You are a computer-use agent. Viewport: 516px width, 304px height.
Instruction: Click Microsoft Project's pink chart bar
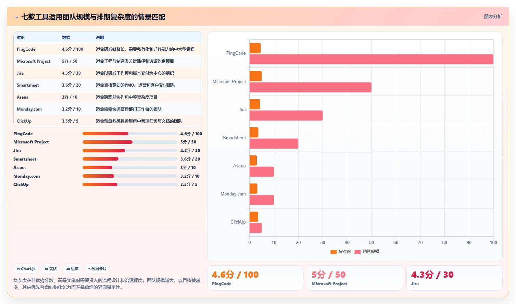(x=311, y=87)
